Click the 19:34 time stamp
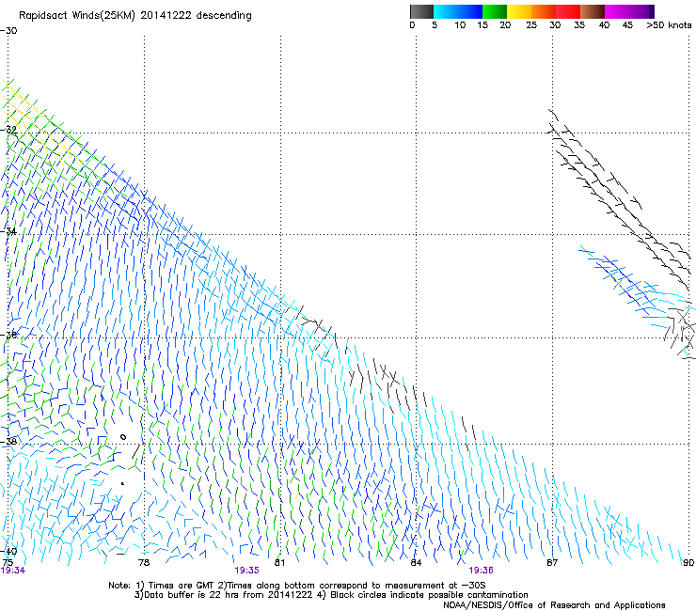 pos(13,571)
